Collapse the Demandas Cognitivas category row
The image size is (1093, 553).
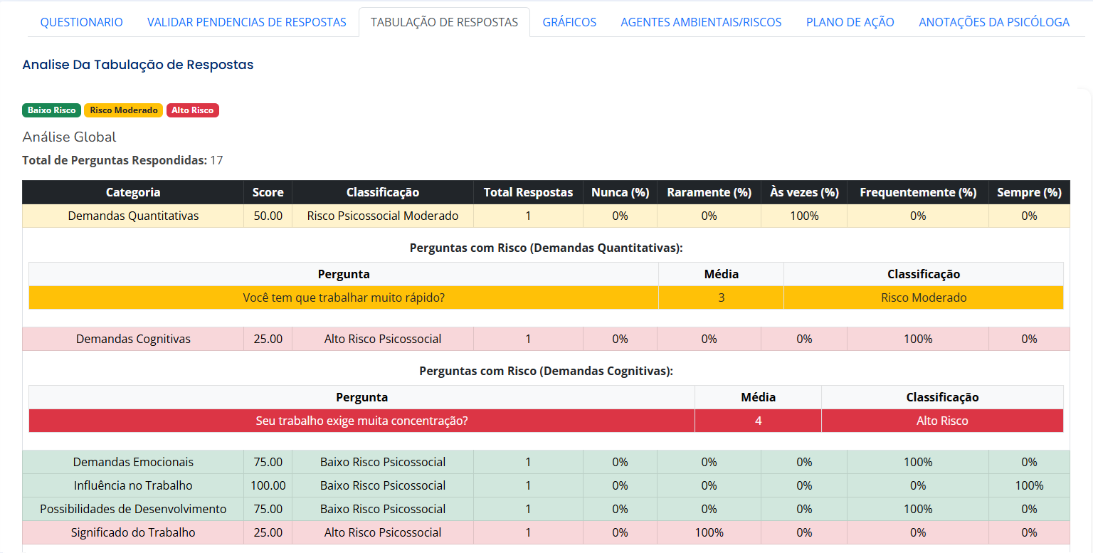(133, 339)
